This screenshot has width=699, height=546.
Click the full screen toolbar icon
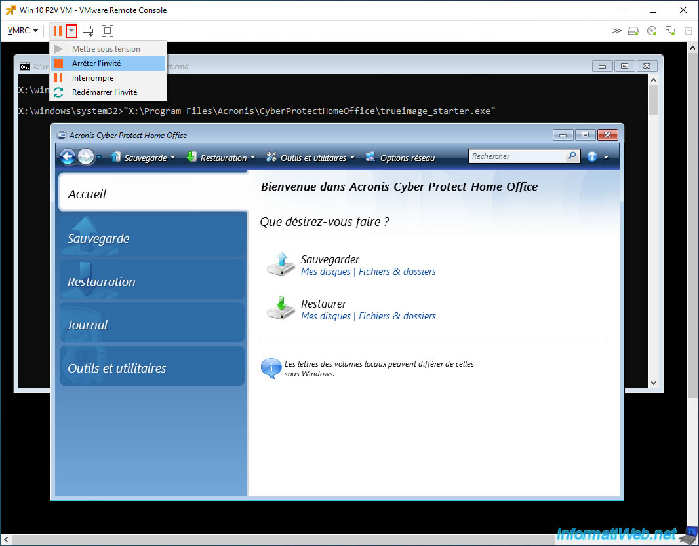tap(108, 31)
